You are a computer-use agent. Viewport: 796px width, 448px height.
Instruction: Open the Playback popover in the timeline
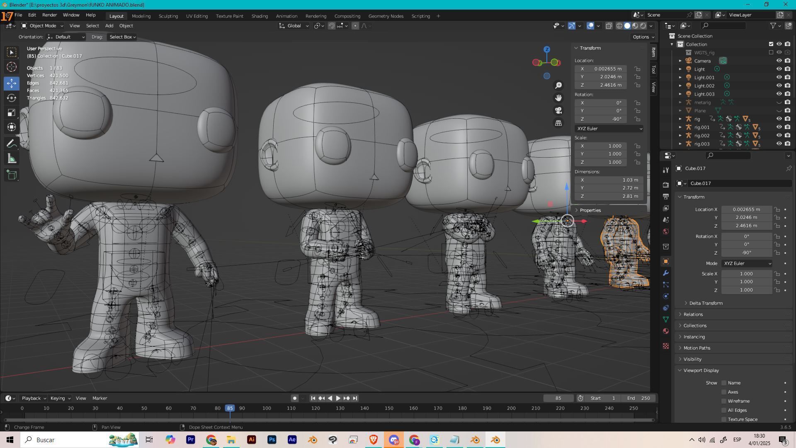coord(33,398)
